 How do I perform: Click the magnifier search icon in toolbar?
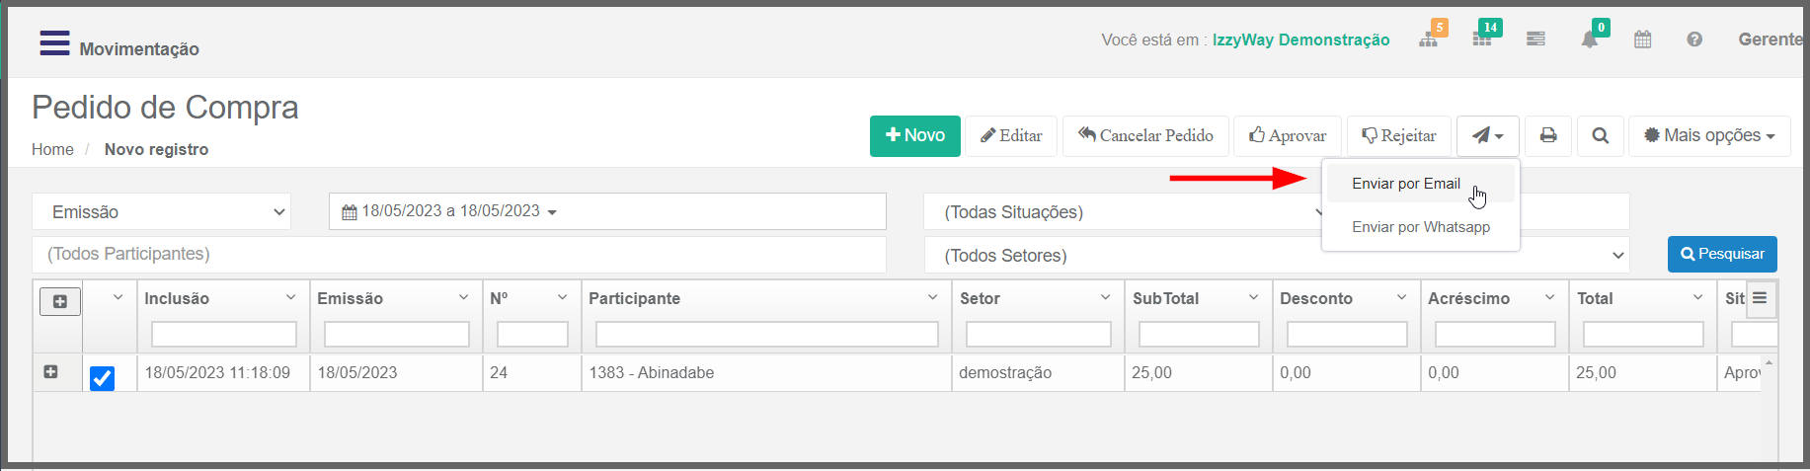(x=1601, y=135)
